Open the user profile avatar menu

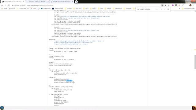190,5
